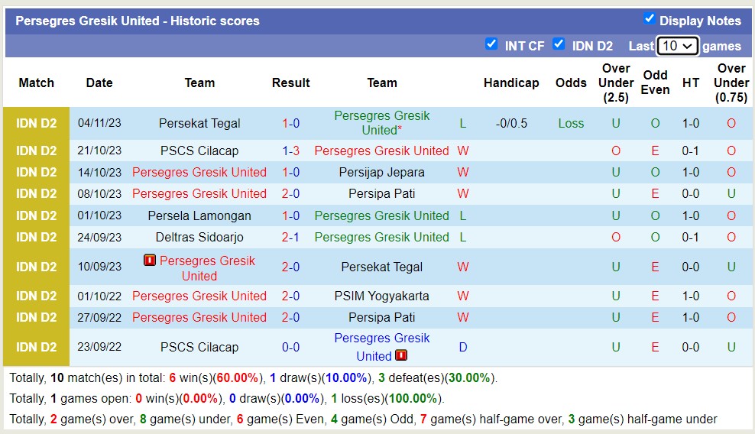755x434 pixels.
Task: Open Persekat Tegal team from 04/11/23 match
Action: pos(199,123)
